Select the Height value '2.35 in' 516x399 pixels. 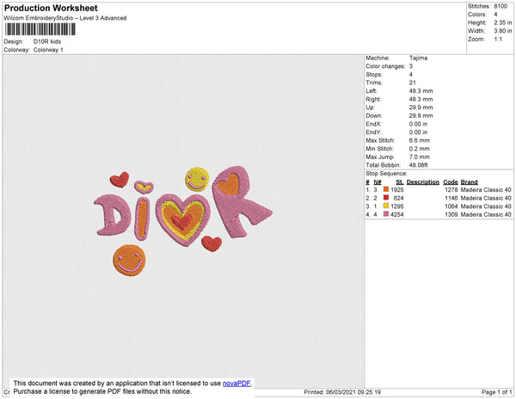click(x=503, y=22)
